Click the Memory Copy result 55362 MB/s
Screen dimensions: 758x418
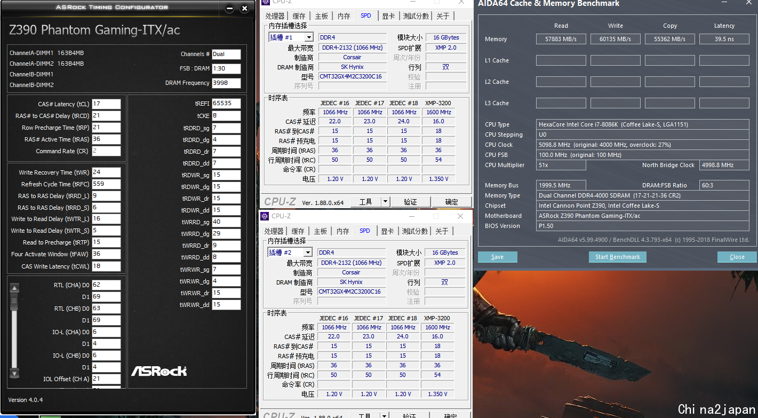669,39
